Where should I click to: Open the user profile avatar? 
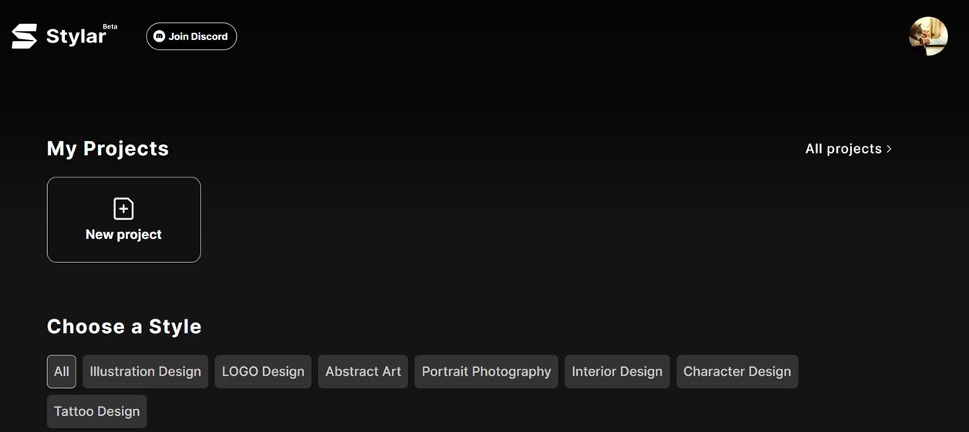pos(928,36)
